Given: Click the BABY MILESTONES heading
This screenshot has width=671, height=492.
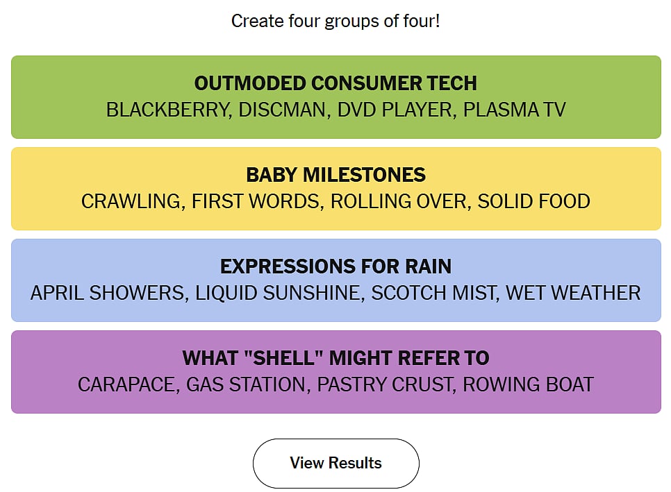Looking at the screenshot, I should [335, 175].
